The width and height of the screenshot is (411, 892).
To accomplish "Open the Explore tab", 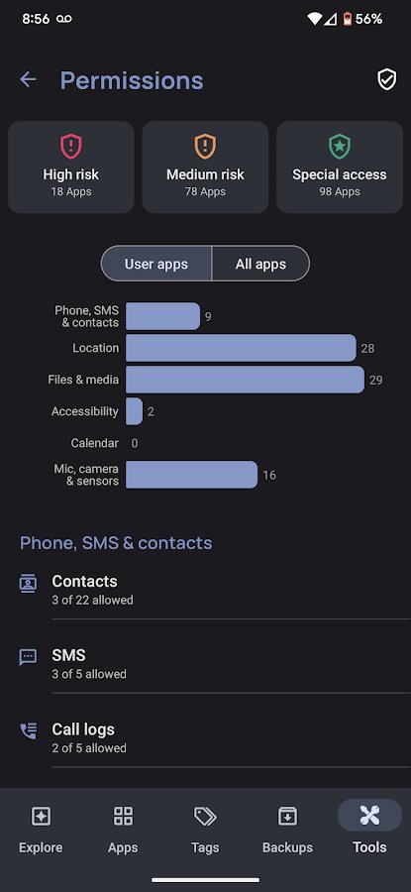I will coord(41,829).
